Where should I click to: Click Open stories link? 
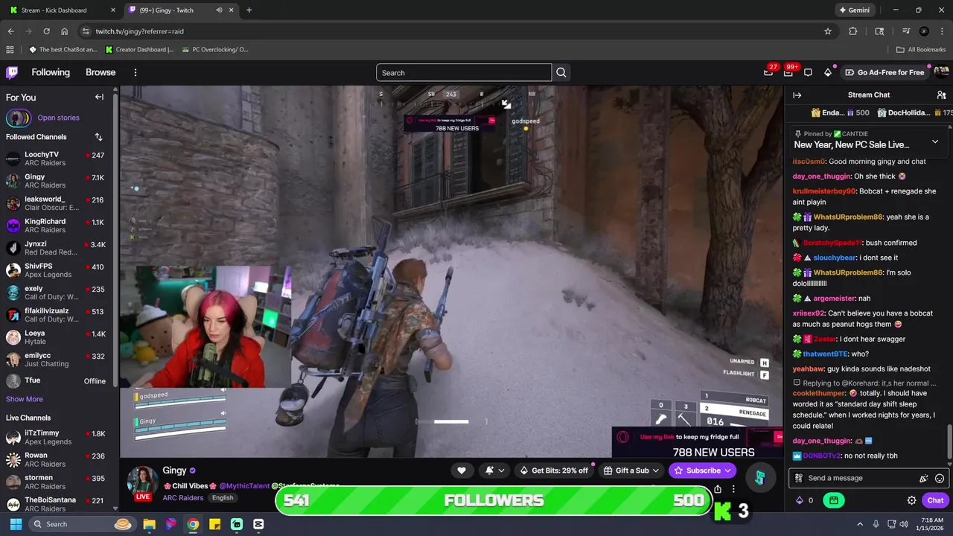pyautogui.click(x=58, y=118)
